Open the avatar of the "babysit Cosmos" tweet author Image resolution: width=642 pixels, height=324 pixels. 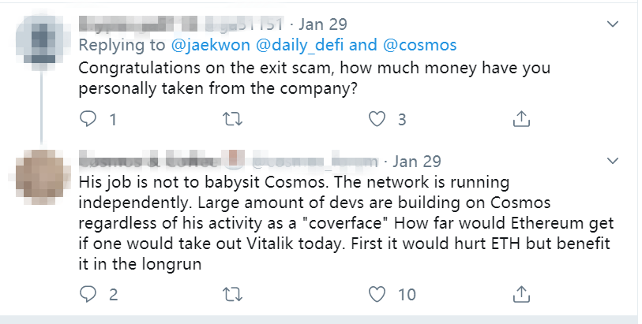coord(38,172)
